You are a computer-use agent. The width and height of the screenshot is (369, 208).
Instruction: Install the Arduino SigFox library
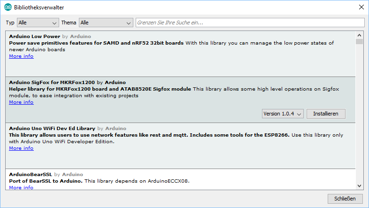click(326, 114)
